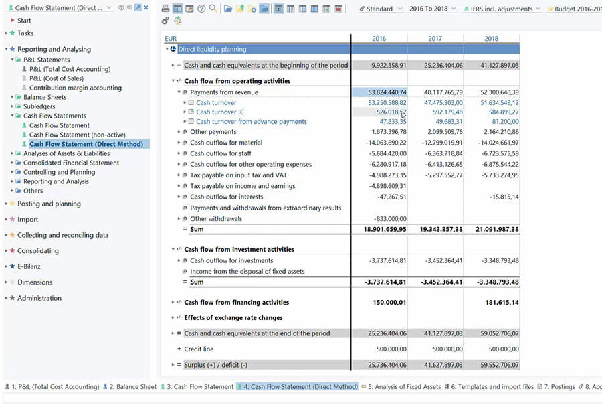Click the double gears icon below the printer
The width and height of the screenshot is (602, 405).
165,21
